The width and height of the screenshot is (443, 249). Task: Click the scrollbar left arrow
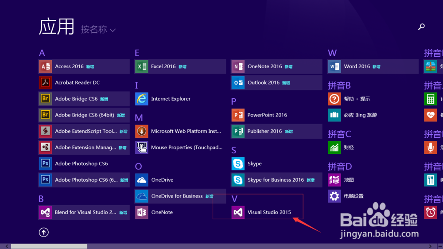click(x=7, y=246)
